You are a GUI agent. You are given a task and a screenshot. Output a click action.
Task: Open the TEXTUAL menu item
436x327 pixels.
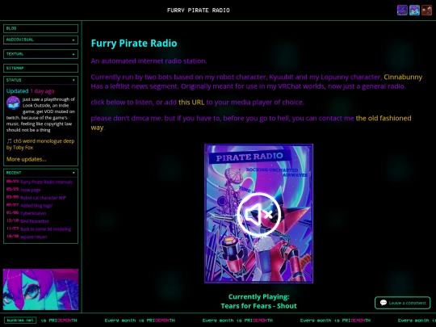click(x=40, y=54)
